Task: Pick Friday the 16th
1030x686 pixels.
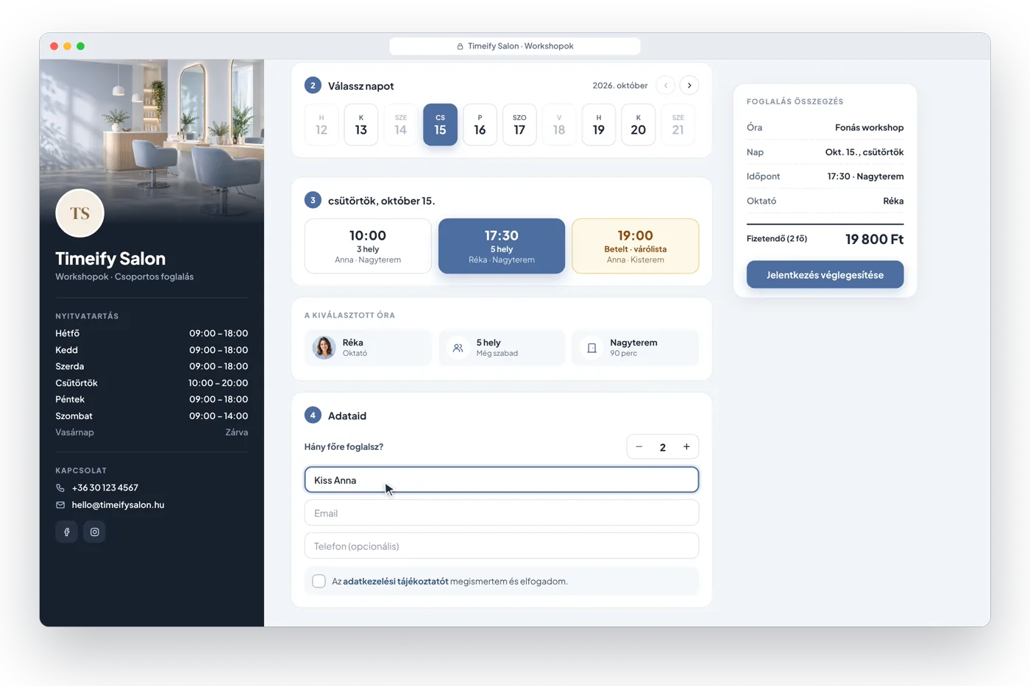Action: [x=480, y=124]
